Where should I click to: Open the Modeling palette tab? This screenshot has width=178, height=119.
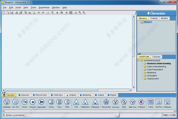pyautogui.click(x=85, y=95)
